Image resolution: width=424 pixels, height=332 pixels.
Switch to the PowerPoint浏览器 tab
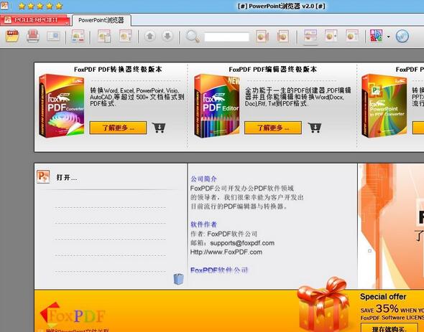tap(101, 20)
